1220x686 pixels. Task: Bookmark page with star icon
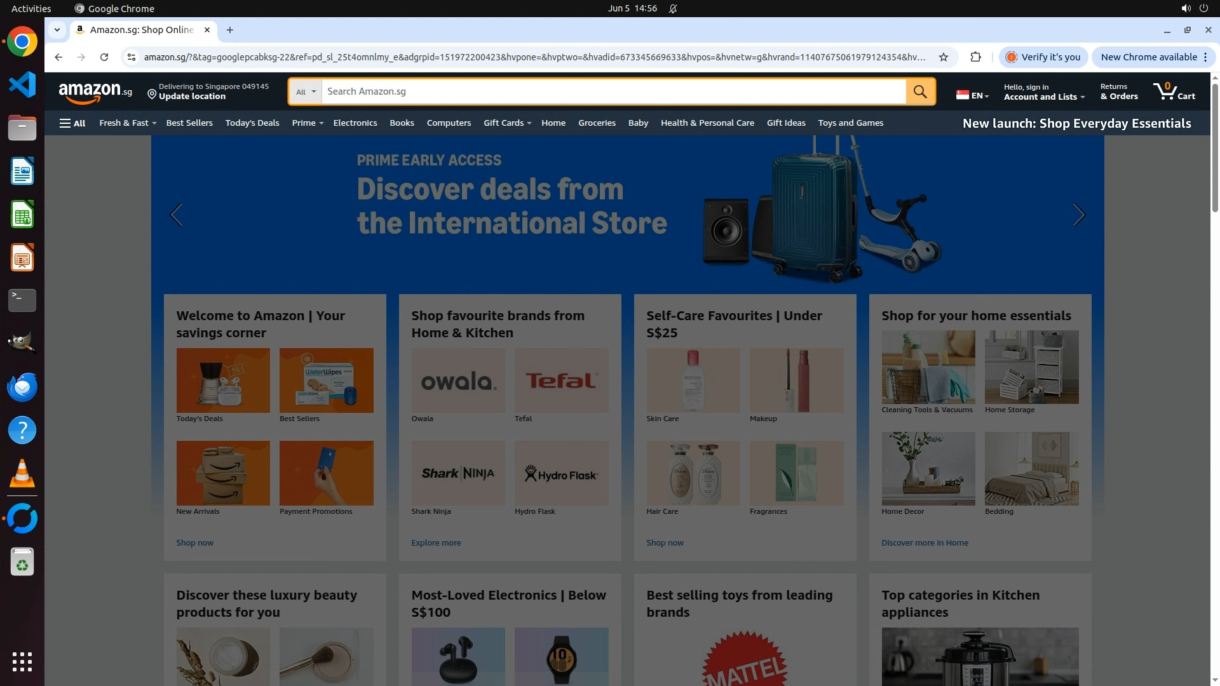[944, 57]
